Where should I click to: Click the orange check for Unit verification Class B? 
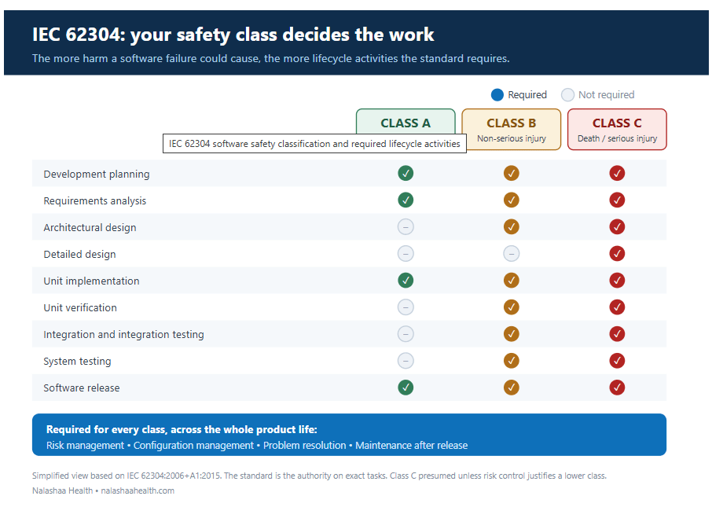(512, 307)
